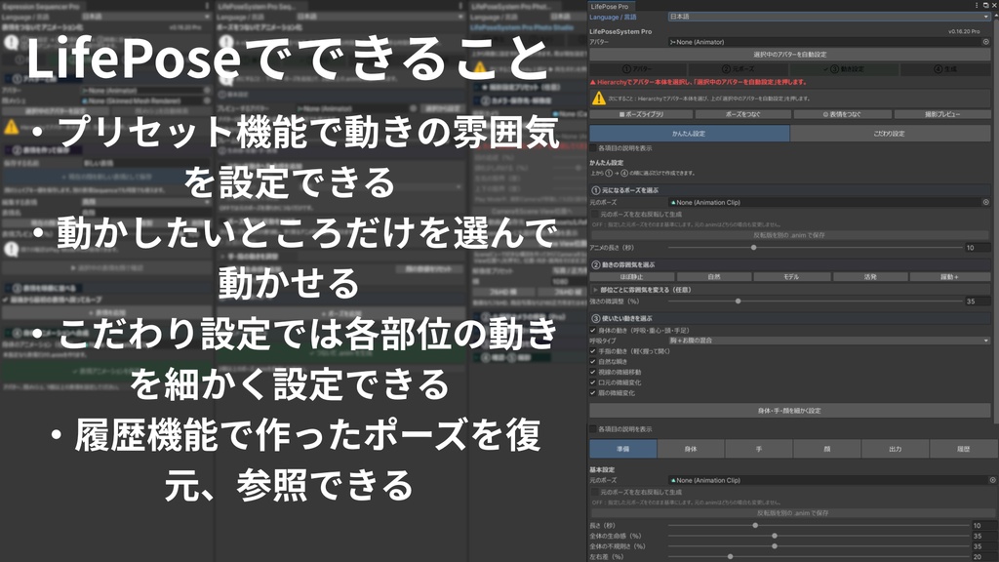999x562 pixels.
Task: Click the ポーズをつなぐ button
Action: 742,115
